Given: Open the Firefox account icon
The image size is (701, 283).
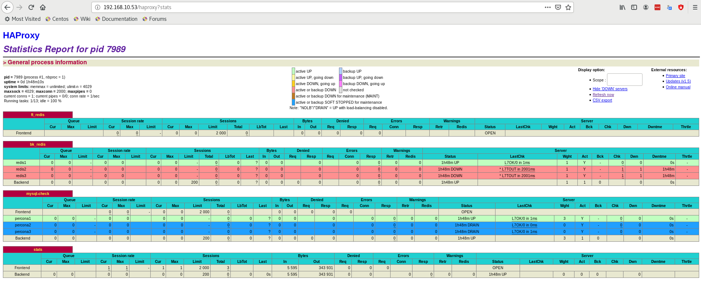Looking at the screenshot, I should [646, 7].
